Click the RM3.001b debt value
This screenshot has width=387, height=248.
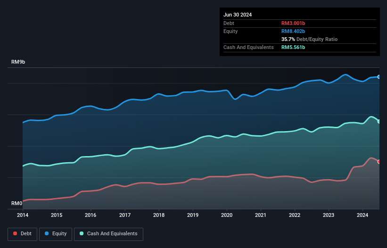pyautogui.click(x=293, y=23)
